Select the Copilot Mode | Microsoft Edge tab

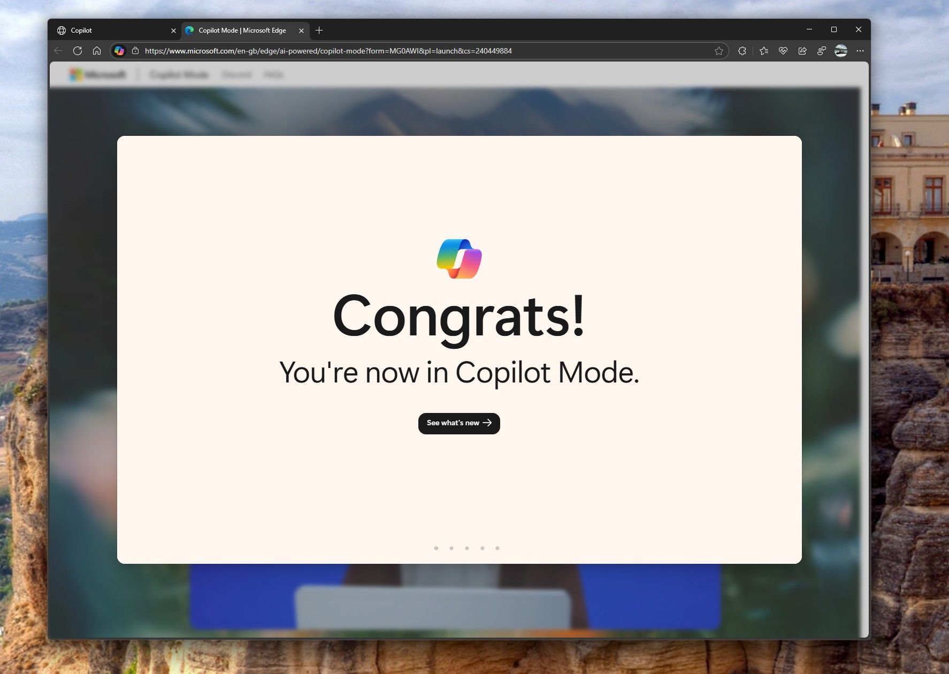(x=242, y=30)
